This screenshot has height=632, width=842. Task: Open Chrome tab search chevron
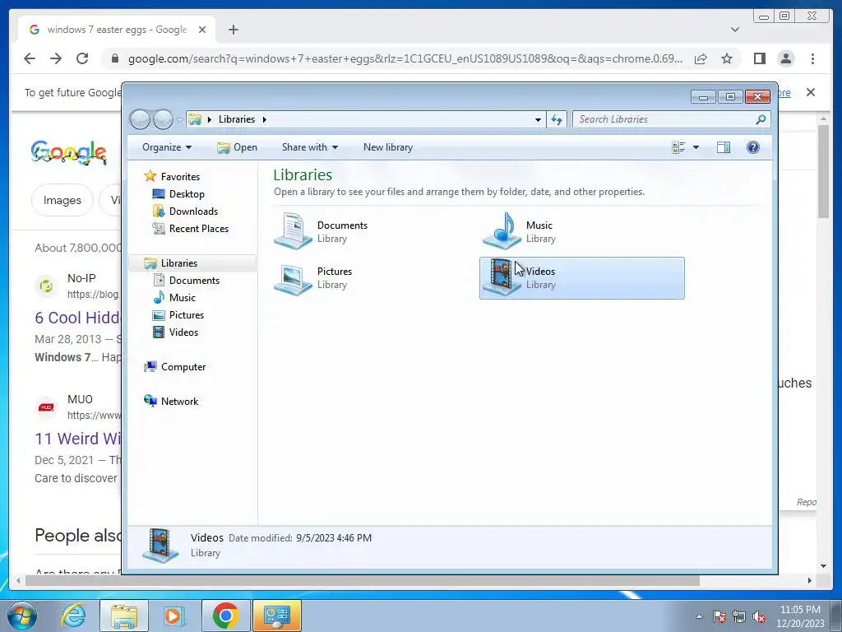(x=734, y=30)
